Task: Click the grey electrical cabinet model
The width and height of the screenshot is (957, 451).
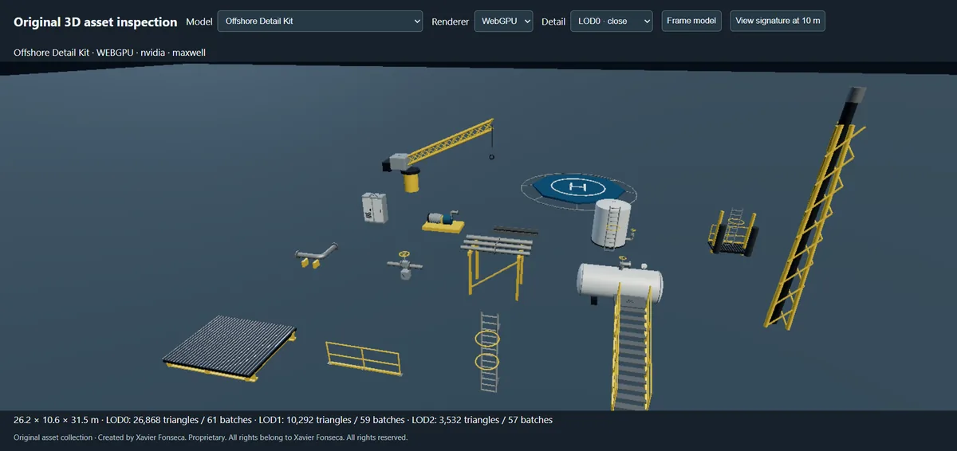Action: (375, 209)
